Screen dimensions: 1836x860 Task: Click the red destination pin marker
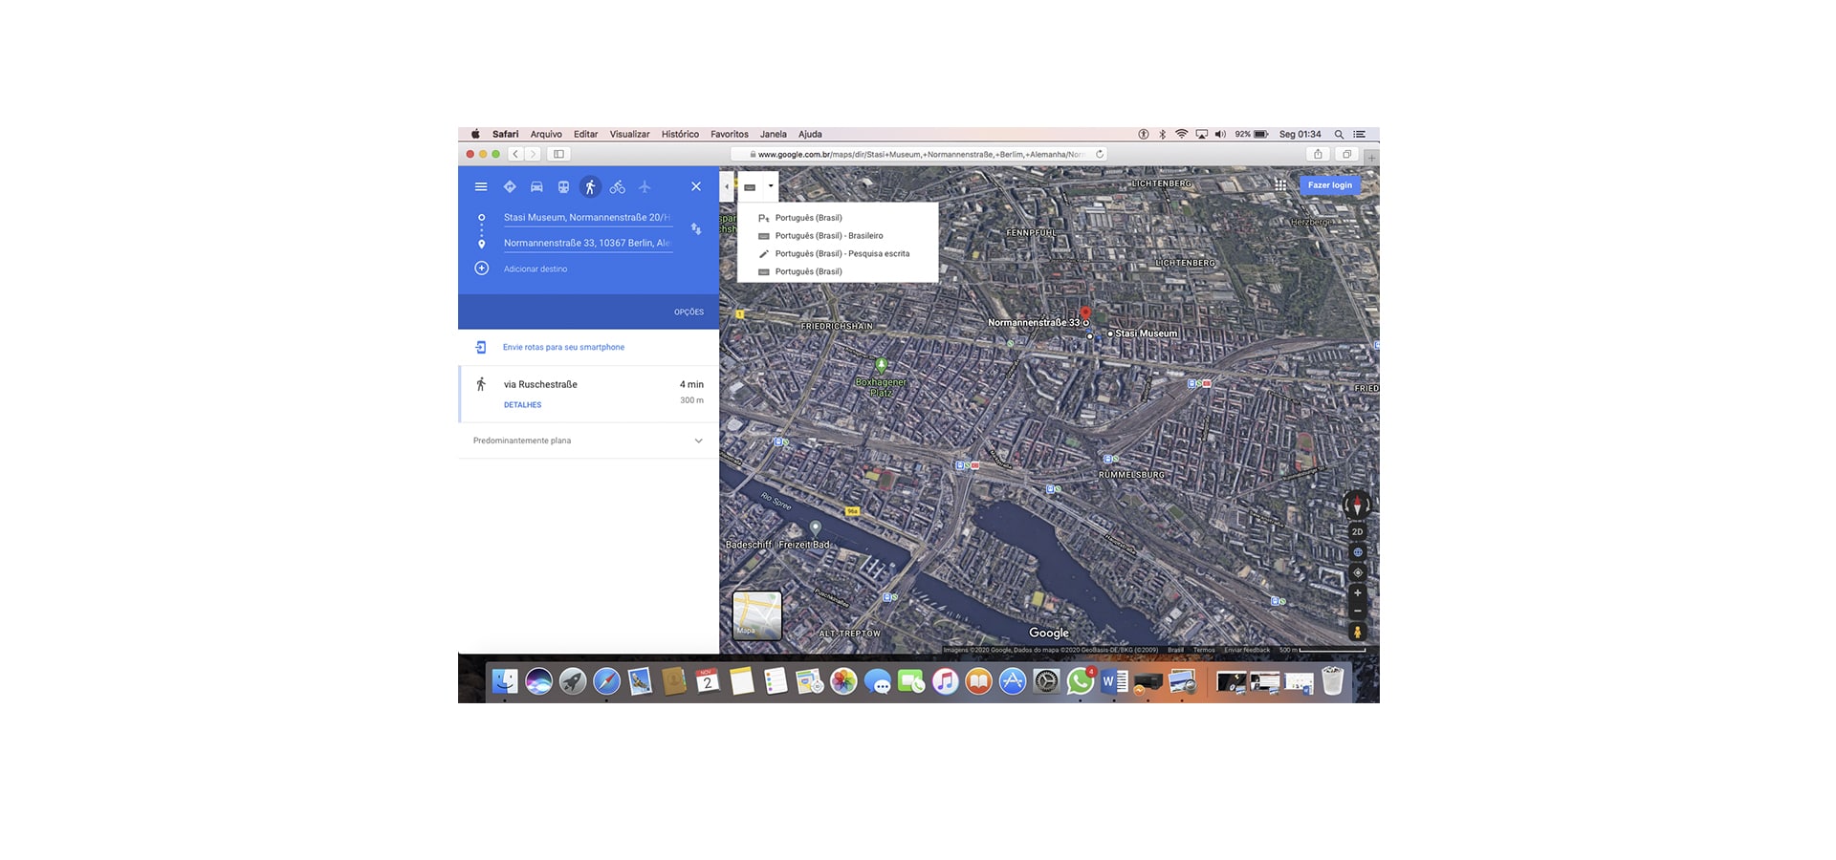[x=1085, y=313]
